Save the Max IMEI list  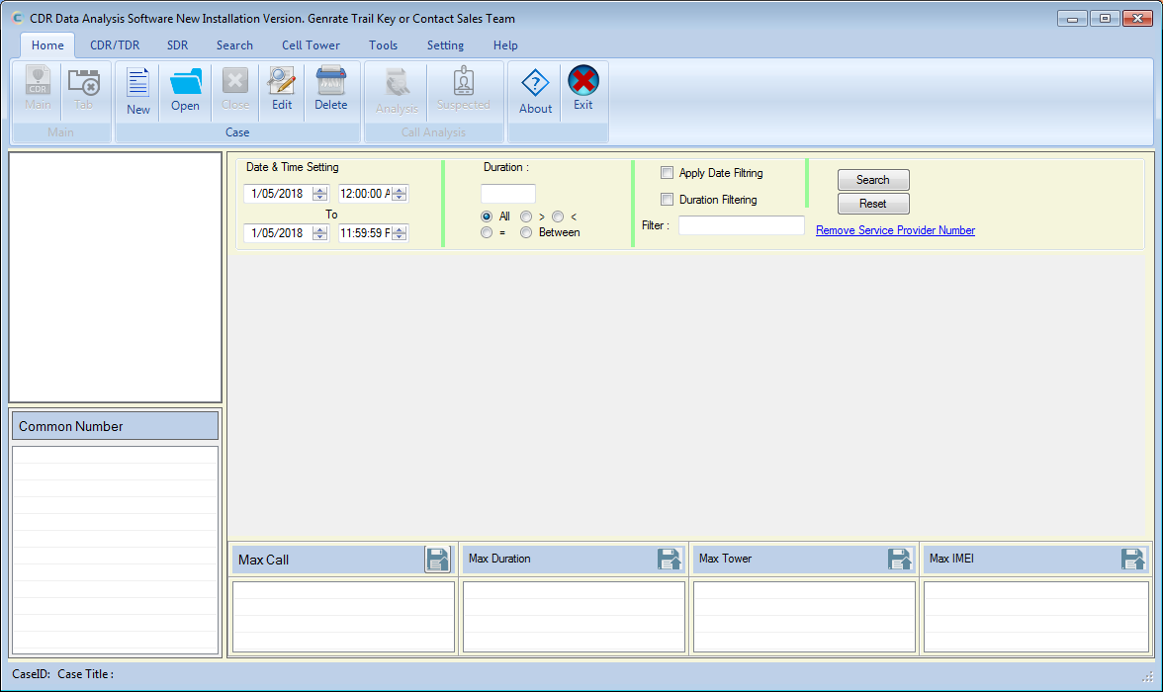[1132, 559]
